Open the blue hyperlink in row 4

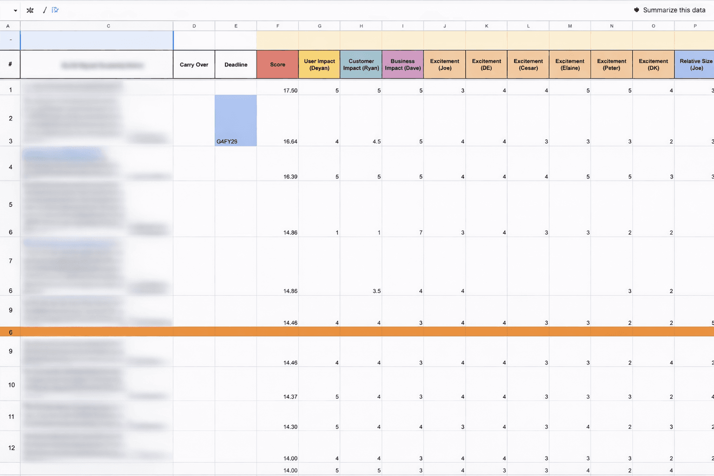(63, 156)
